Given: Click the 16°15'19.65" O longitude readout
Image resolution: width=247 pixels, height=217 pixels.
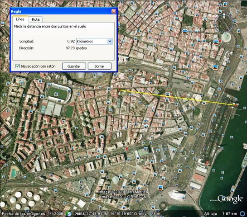Looking at the screenshot, I should pyautogui.click(x=124, y=214).
